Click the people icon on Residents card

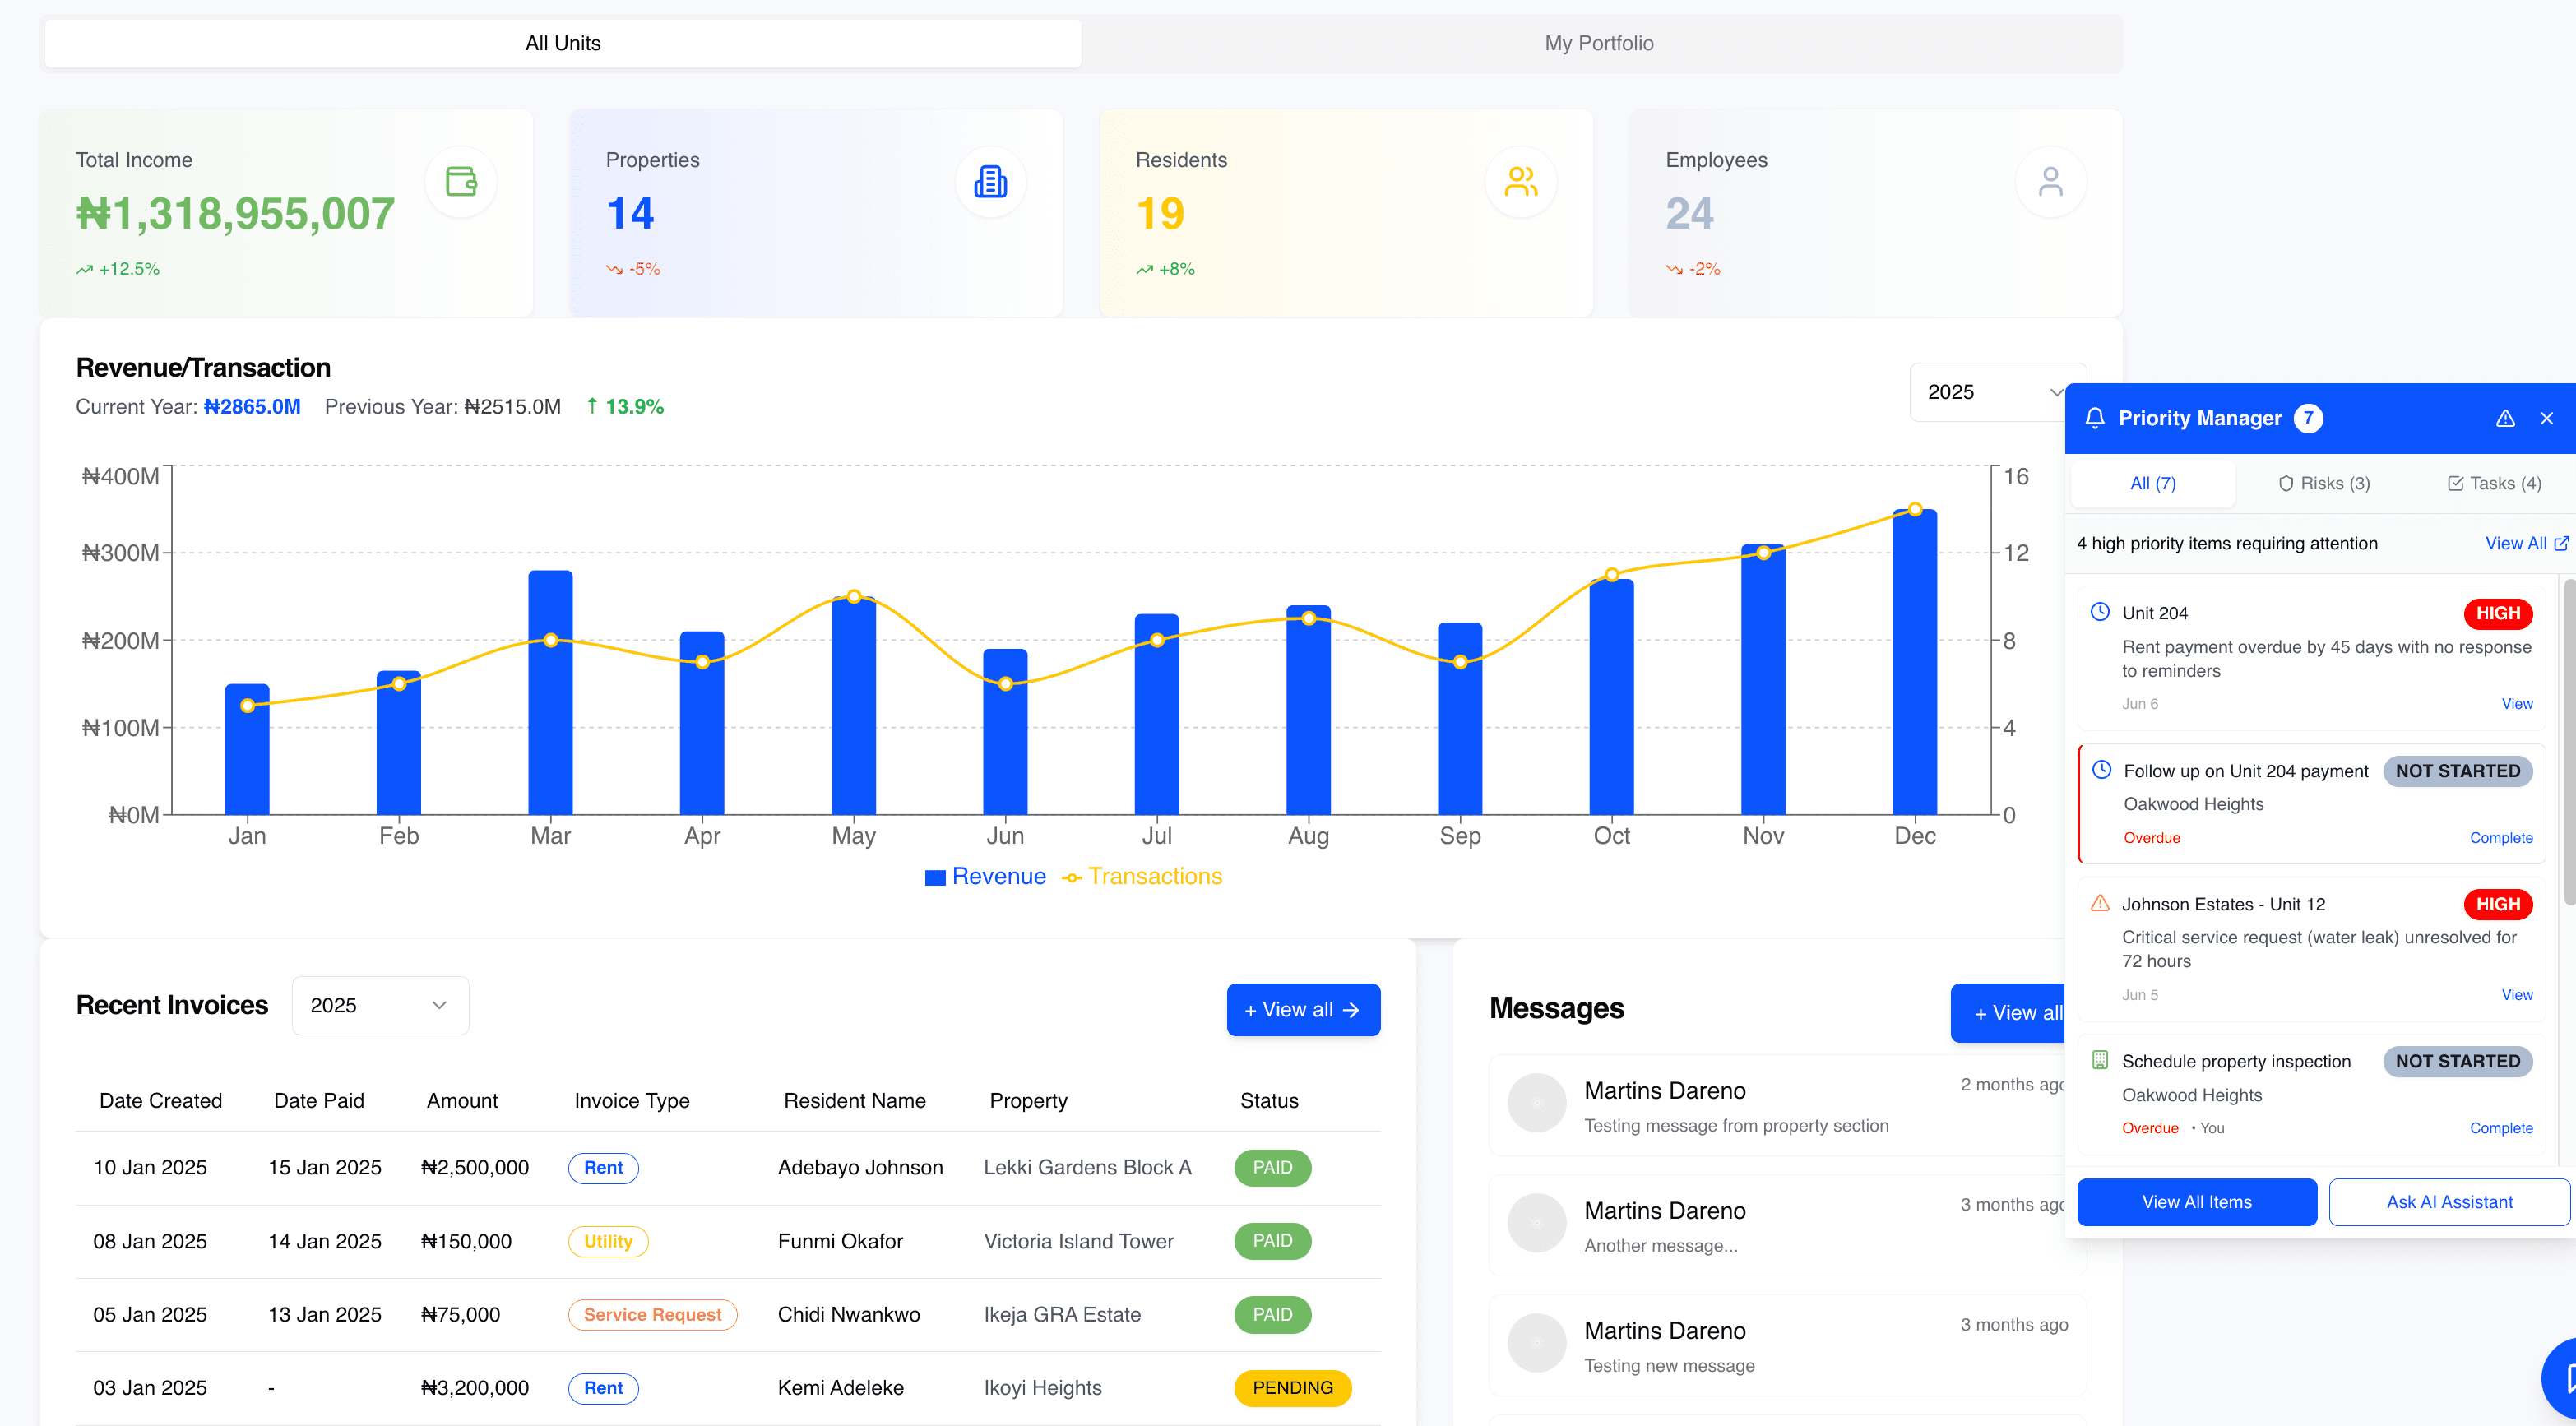point(1520,182)
